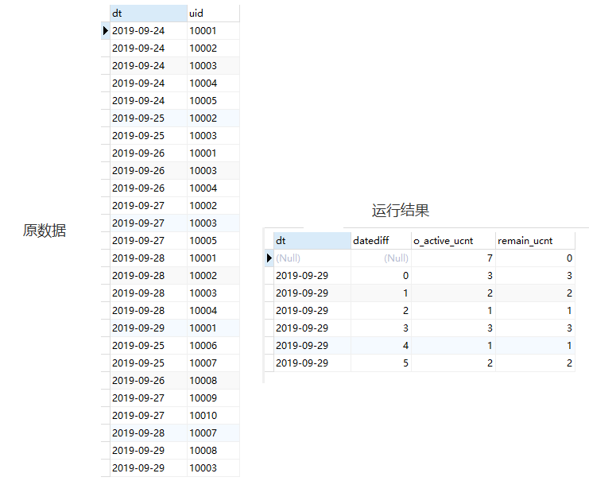This screenshot has height=481, width=589.
Task: Select the uid 10008 cell dated 2019-09-26
Action: click(x=213, y=380)
